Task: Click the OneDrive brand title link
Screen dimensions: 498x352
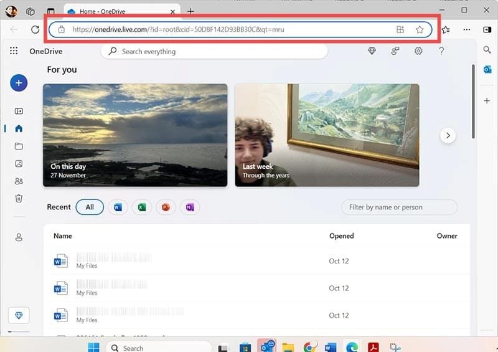Action: point(46,51)
